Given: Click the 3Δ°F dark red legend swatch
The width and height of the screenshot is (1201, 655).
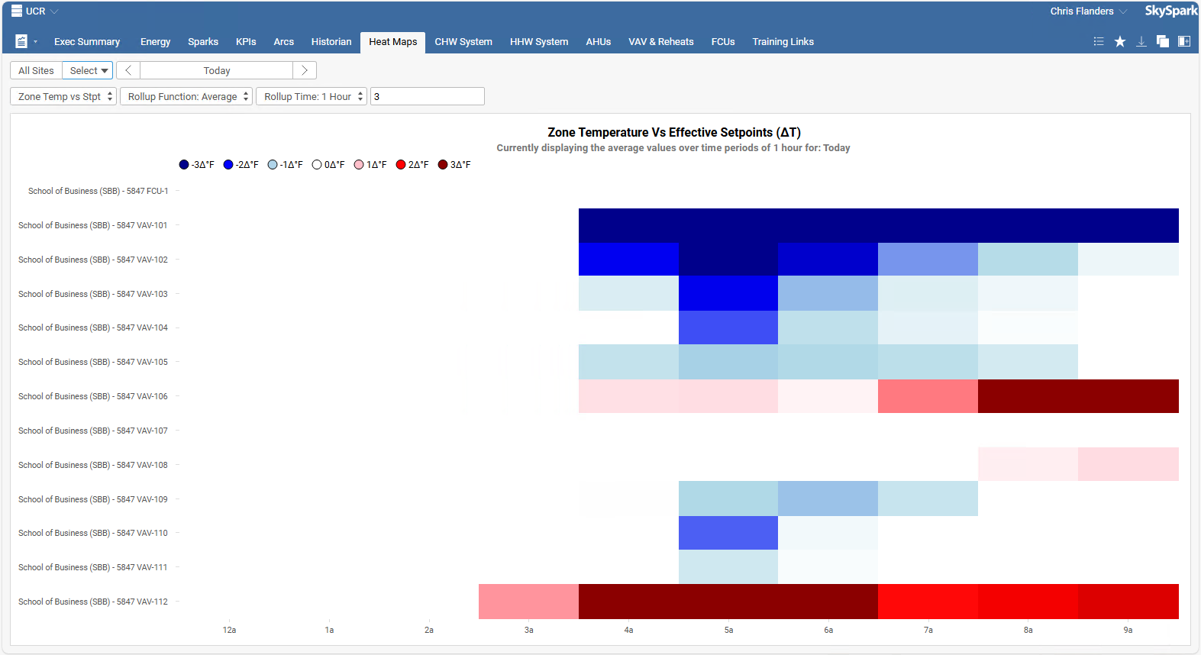Looking at the screenshot, I should click(443, 165).
